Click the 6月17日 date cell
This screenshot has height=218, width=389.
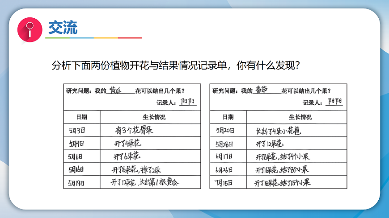tap(228, 156)
